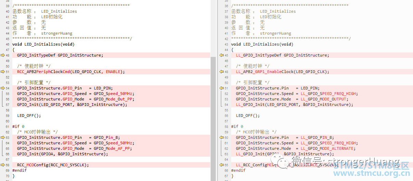Click copy-to-right arrow beside RCC_APB2PeriphClockCmd line
Viewport: 413px width, 181px height.
click(3, 72)
